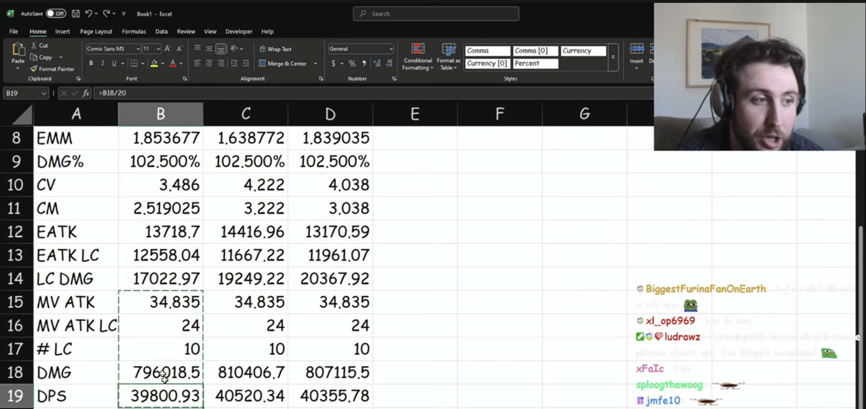
Task: Apply comma style number format
Action: pos(365,63)
